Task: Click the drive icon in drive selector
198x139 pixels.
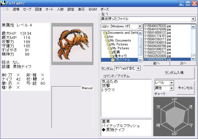Action: 105,26
